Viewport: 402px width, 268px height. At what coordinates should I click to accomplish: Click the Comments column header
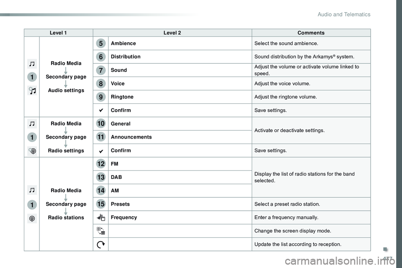click(x=311, y=33)
